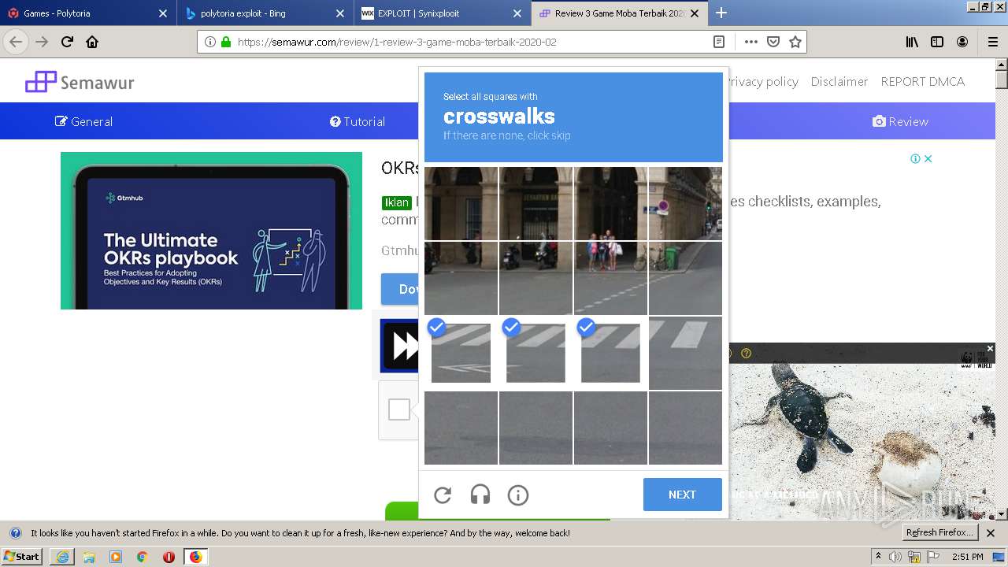Go forward one page

pos(42,42)
